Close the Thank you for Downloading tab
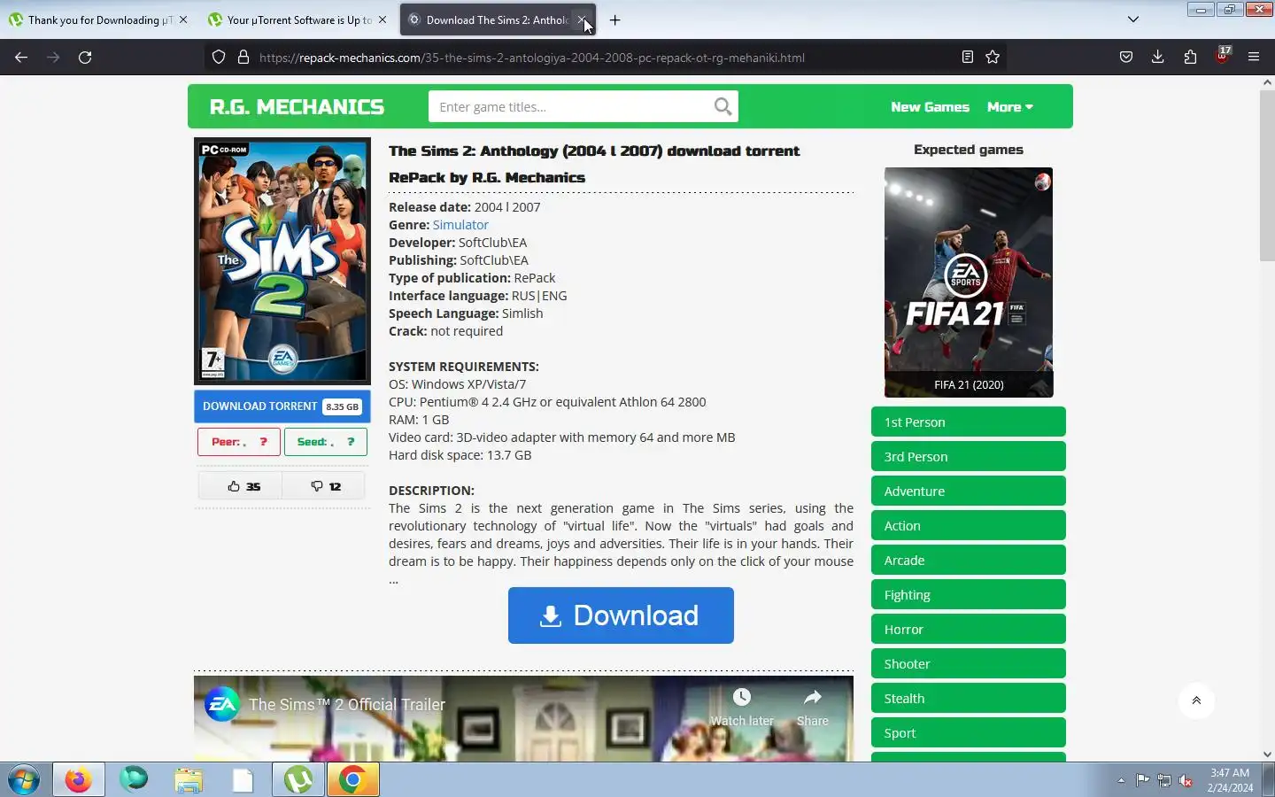The height and width of the screenshot is (797, 1275). point(183,19)
